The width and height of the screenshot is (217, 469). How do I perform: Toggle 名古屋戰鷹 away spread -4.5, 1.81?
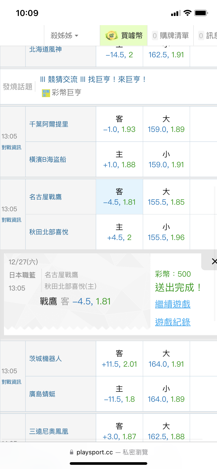pos(119,197)
